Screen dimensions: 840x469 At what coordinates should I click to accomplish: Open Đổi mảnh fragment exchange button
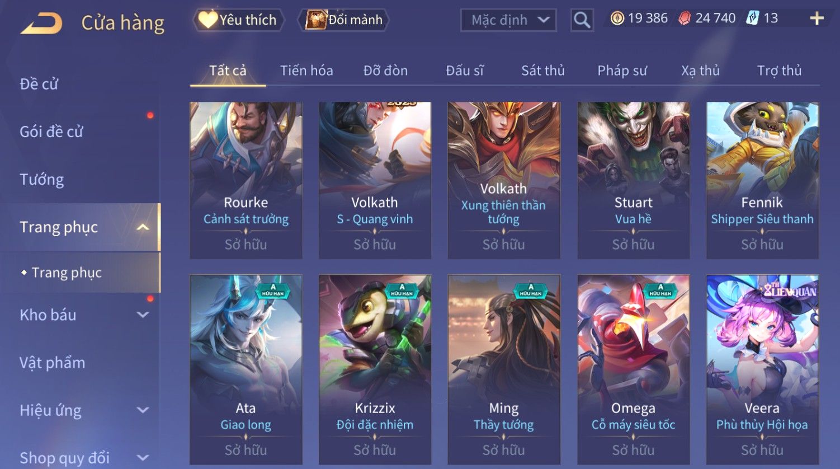tap(344, 20)
